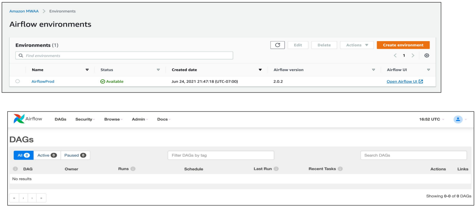Open the table preferences gear icon
The height and width of the screenshot is (207, 476).
pos(427,56)
